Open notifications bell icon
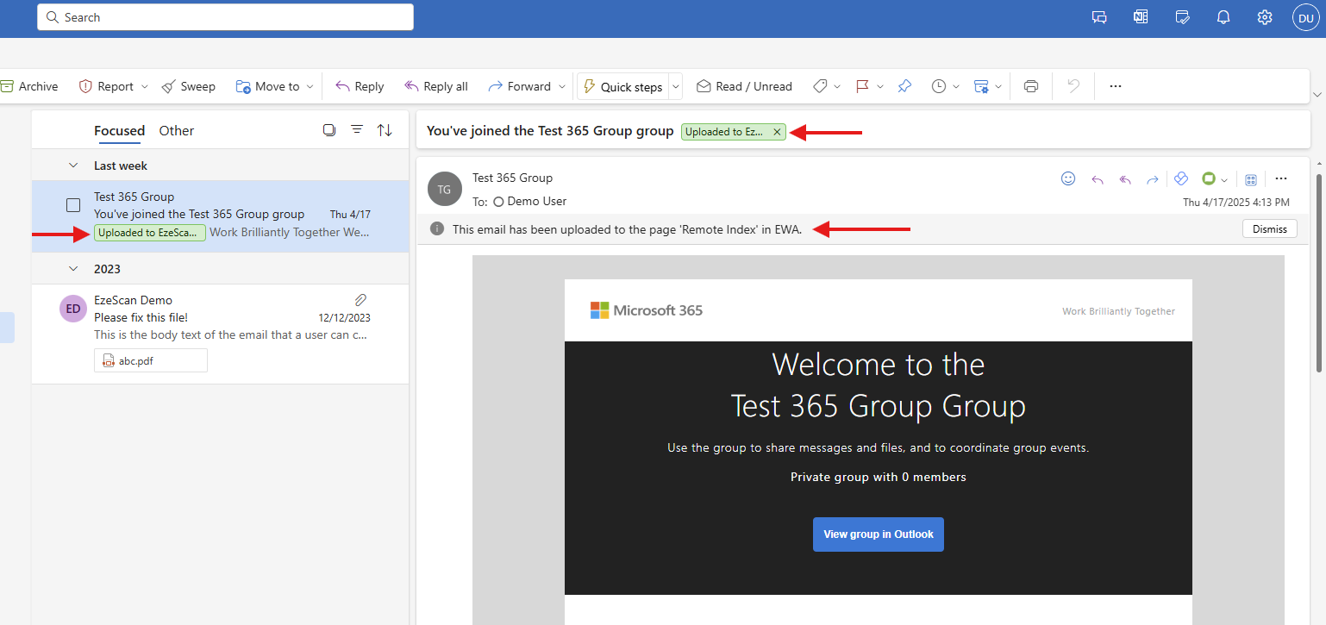The image size is (1326, 625). coord(1223,17)
